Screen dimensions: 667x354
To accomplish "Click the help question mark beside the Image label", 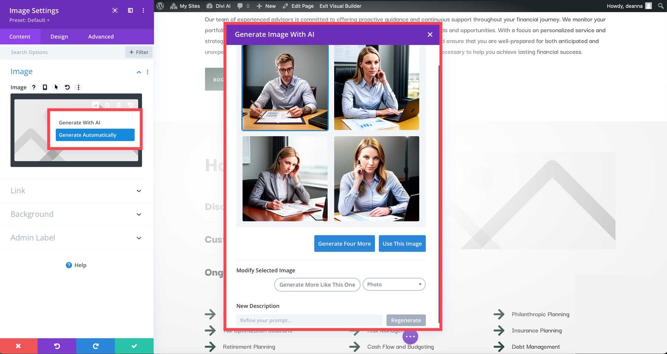I will [34, 87].
